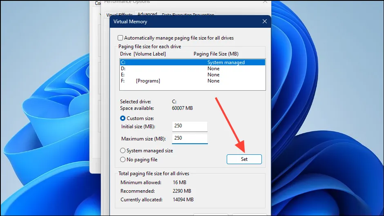The image size is (384, 216).
Task: Pick drive E: from the drive list
Action: pyautogui.click(x=123, y=75)
